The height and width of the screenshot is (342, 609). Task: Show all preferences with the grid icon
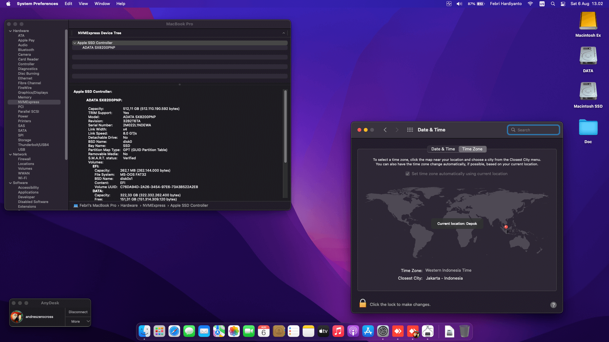point(410,130)
